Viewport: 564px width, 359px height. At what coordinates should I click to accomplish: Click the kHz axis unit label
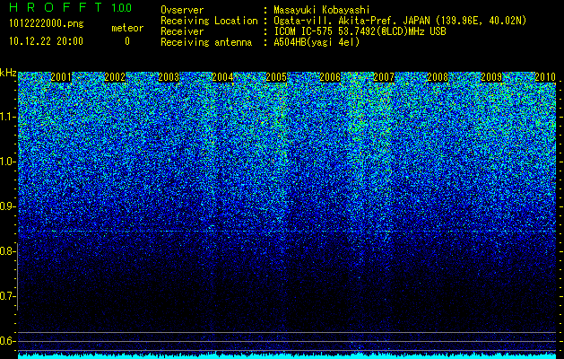(x=8, y=73)
